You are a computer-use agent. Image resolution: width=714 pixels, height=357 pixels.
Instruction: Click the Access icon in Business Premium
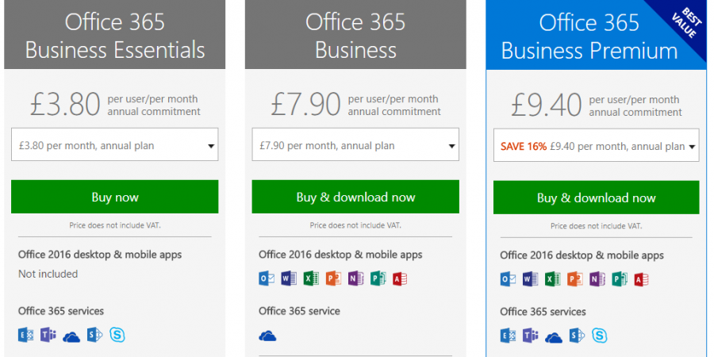(641, 279)
